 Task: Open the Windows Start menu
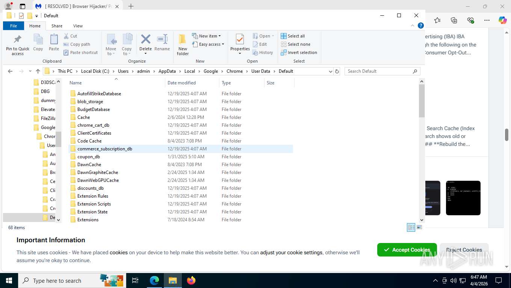[x=9, y=280]
